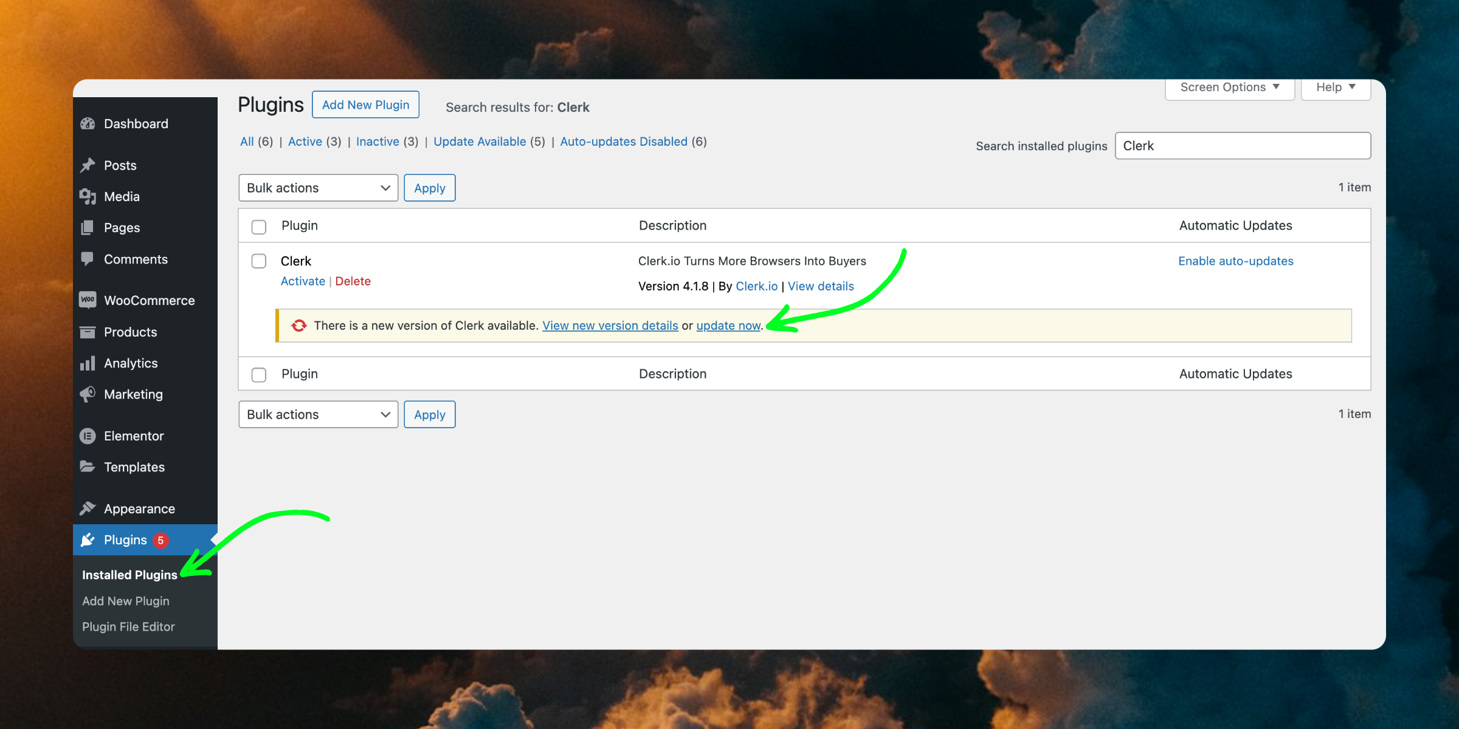Viewport: 1459px width, 729px height.
Task: Click the WooCommerce logo icon
Action: (88, 300)
